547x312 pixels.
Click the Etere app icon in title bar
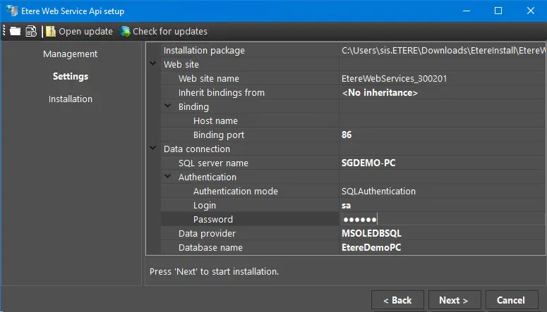pyautogui.click(x=11, y=11)
